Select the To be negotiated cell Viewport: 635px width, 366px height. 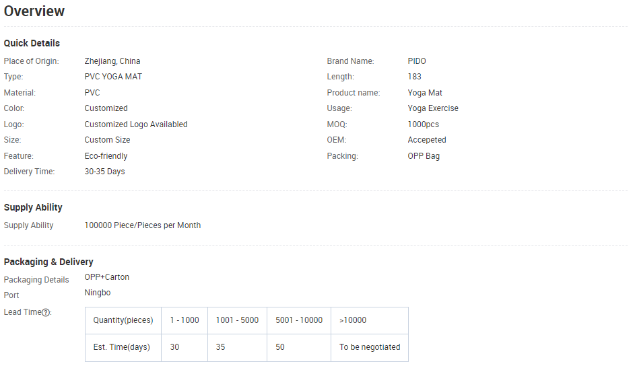pyautogui.click(x=370, y=347)
